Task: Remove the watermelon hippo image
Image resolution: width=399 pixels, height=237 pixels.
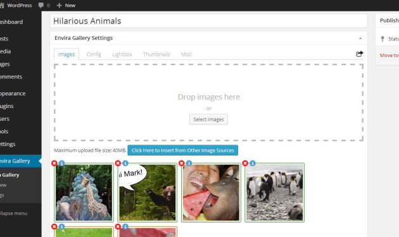Action: (181, 163)
